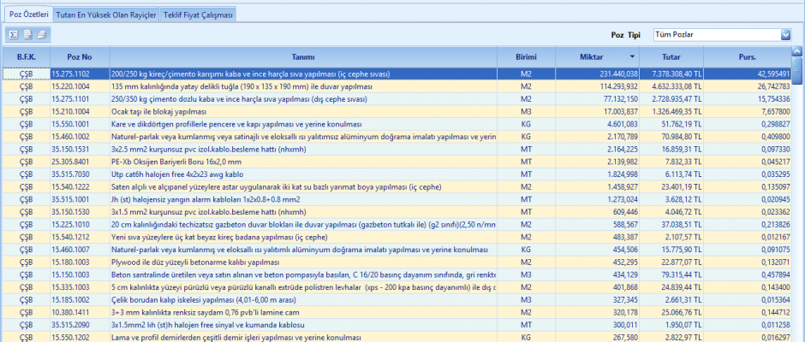Open the Poz Tipi dropdown arrow
Screen dimensions: 805x342
(785, 34)
